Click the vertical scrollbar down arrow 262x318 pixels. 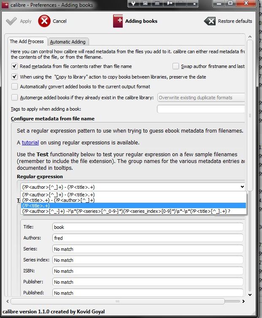[x=250, y=295]
